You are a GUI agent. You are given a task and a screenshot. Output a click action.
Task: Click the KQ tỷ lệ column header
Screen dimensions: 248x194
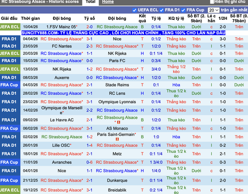click(x=176, y=18)
